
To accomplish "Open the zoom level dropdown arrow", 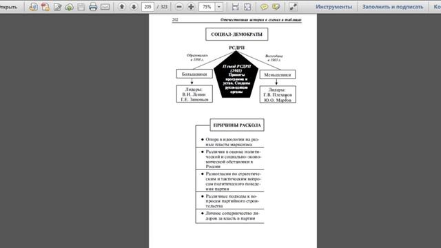I will 219,7.
